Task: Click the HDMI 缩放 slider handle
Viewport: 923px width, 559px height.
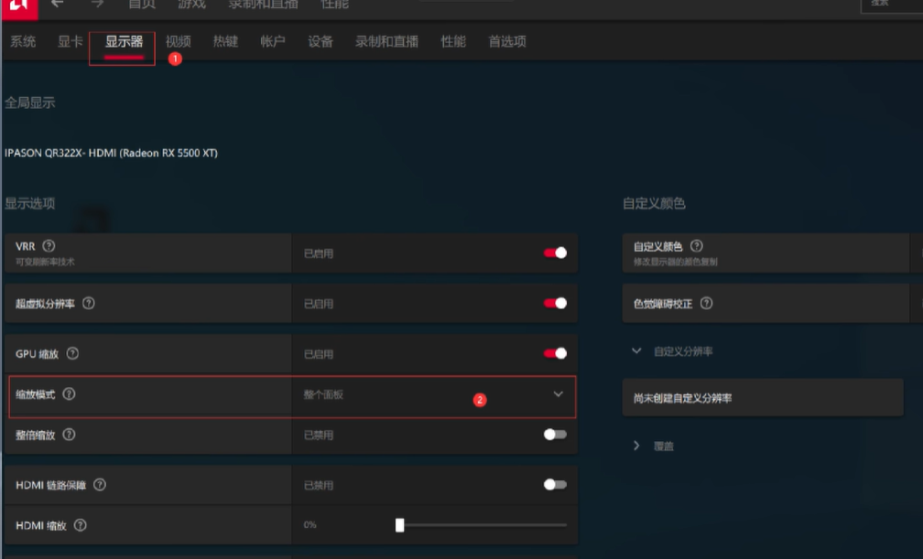Action: (x=399, y=525)
